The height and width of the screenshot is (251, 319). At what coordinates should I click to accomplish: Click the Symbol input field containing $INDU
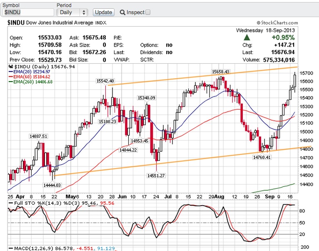28,12
